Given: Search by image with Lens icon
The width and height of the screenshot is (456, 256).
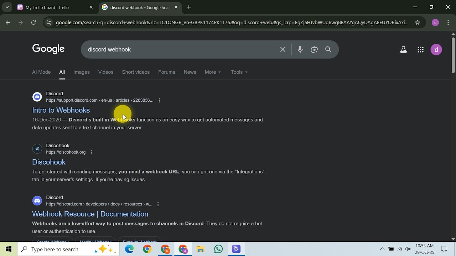Looking at the screenshot, I should (314, 49).
